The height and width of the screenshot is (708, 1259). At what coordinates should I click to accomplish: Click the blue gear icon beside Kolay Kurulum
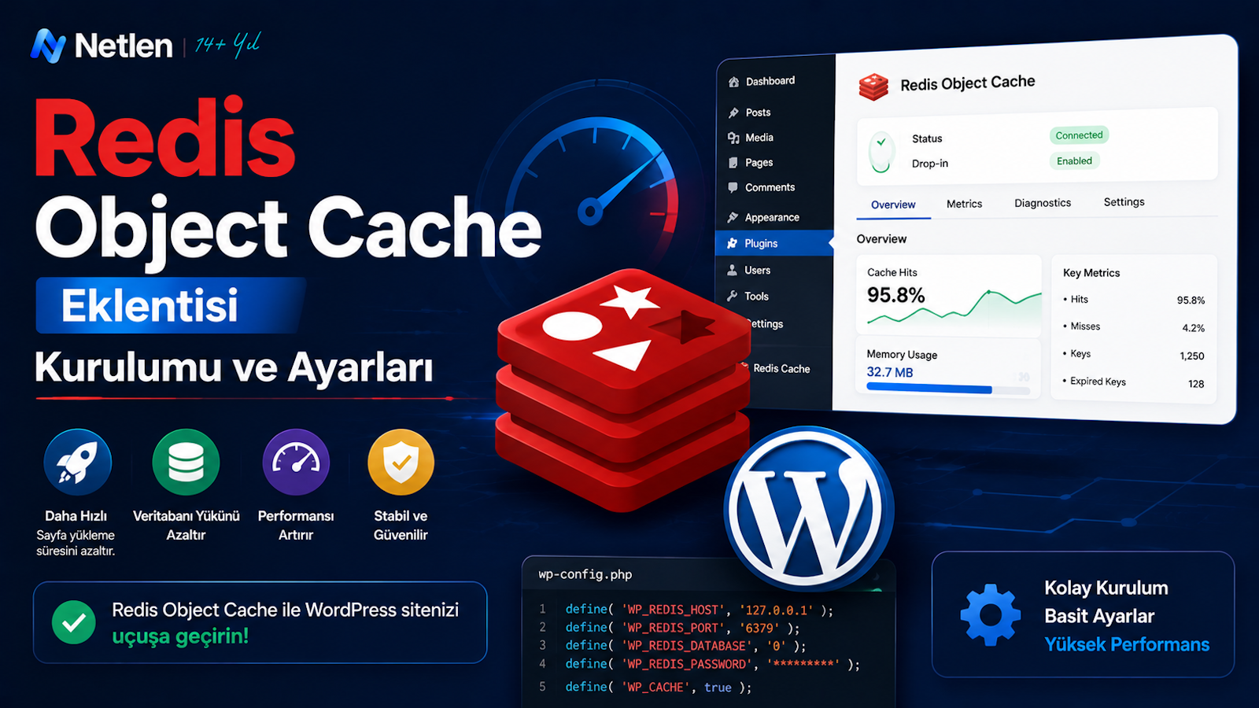[991, 614]
